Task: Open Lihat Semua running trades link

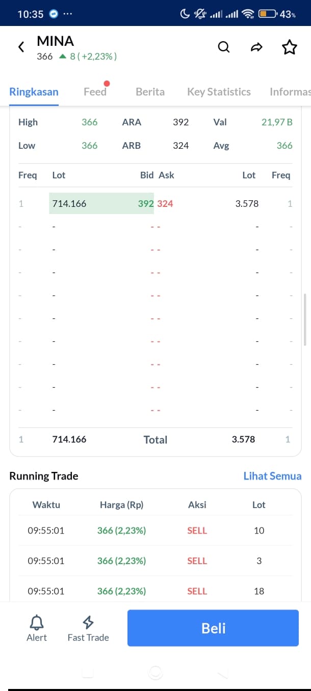Action: tap(272, 476)
